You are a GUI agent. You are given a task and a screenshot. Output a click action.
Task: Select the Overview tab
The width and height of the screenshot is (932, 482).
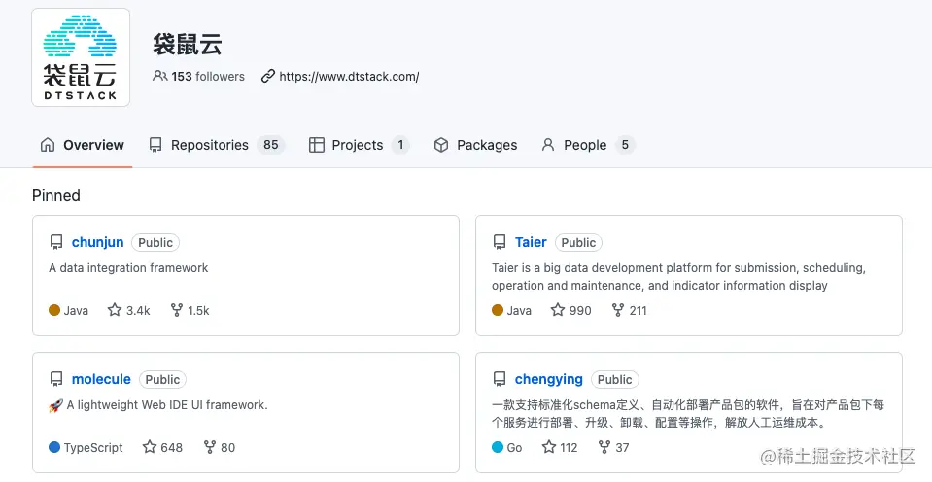(x=82, y=145)
